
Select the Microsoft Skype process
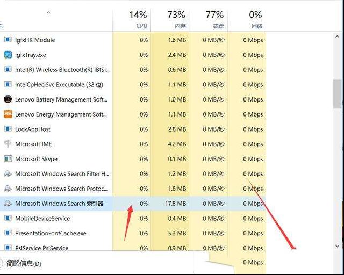click(x=133, y=158)
